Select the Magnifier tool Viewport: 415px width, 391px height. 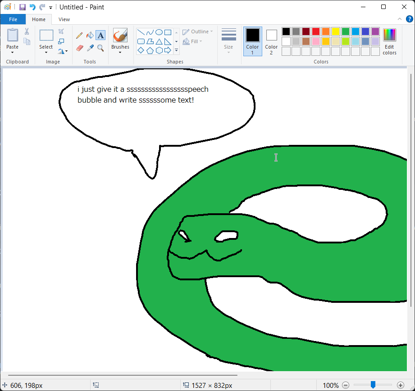(100, 48)
